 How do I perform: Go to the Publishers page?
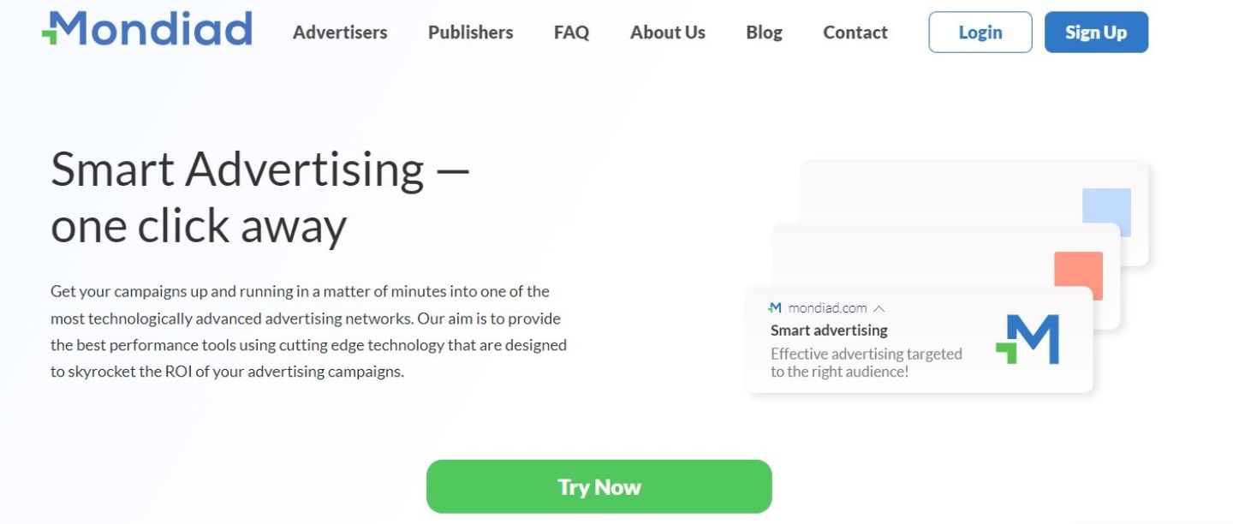(x=470, y=33)
